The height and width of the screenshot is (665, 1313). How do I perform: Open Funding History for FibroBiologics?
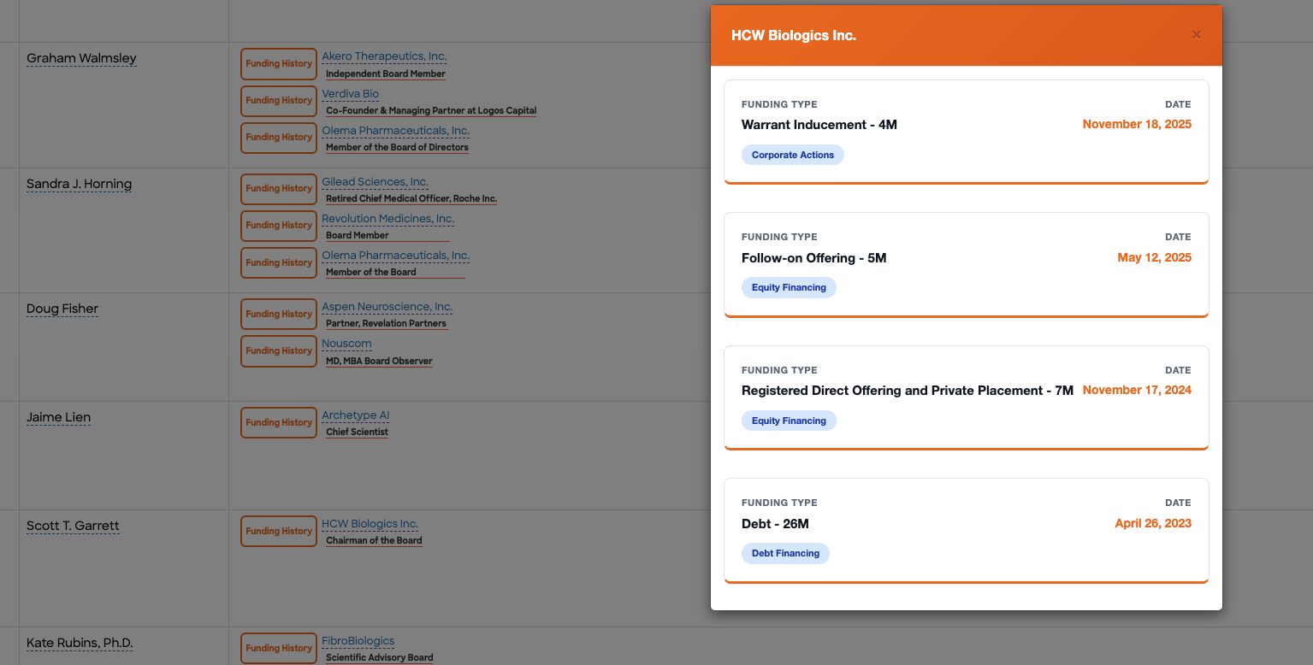coord(279,648)
